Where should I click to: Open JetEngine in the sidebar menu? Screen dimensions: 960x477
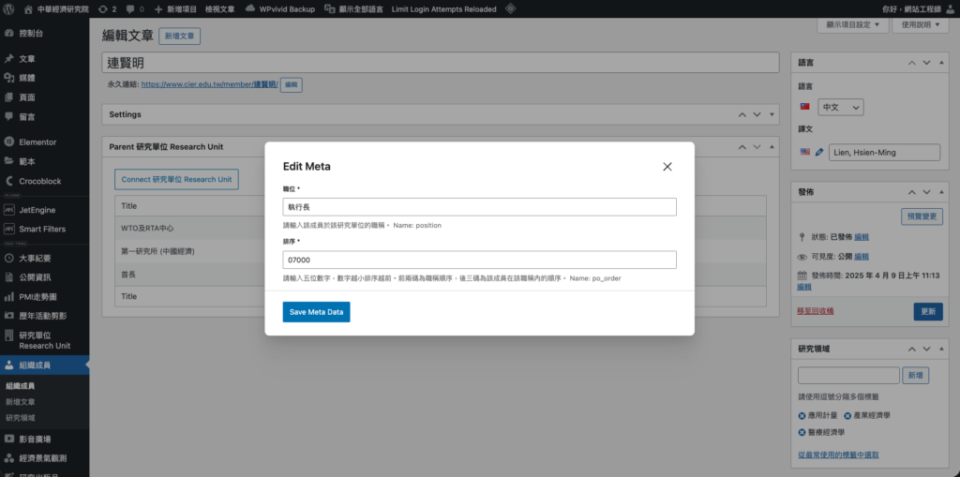click(x=37, y=211)
